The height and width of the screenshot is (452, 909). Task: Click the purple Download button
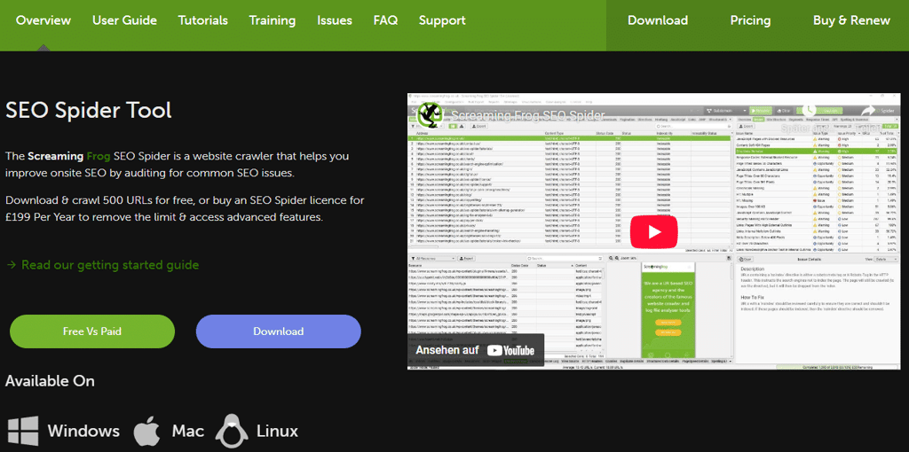[x=278, y=331]
